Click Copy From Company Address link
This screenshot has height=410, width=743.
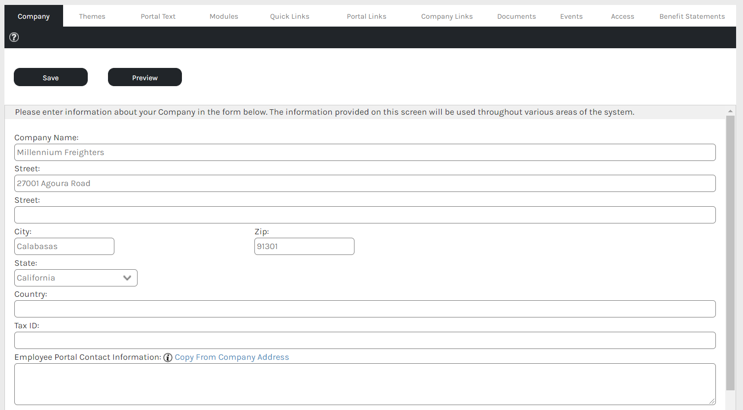232,357
